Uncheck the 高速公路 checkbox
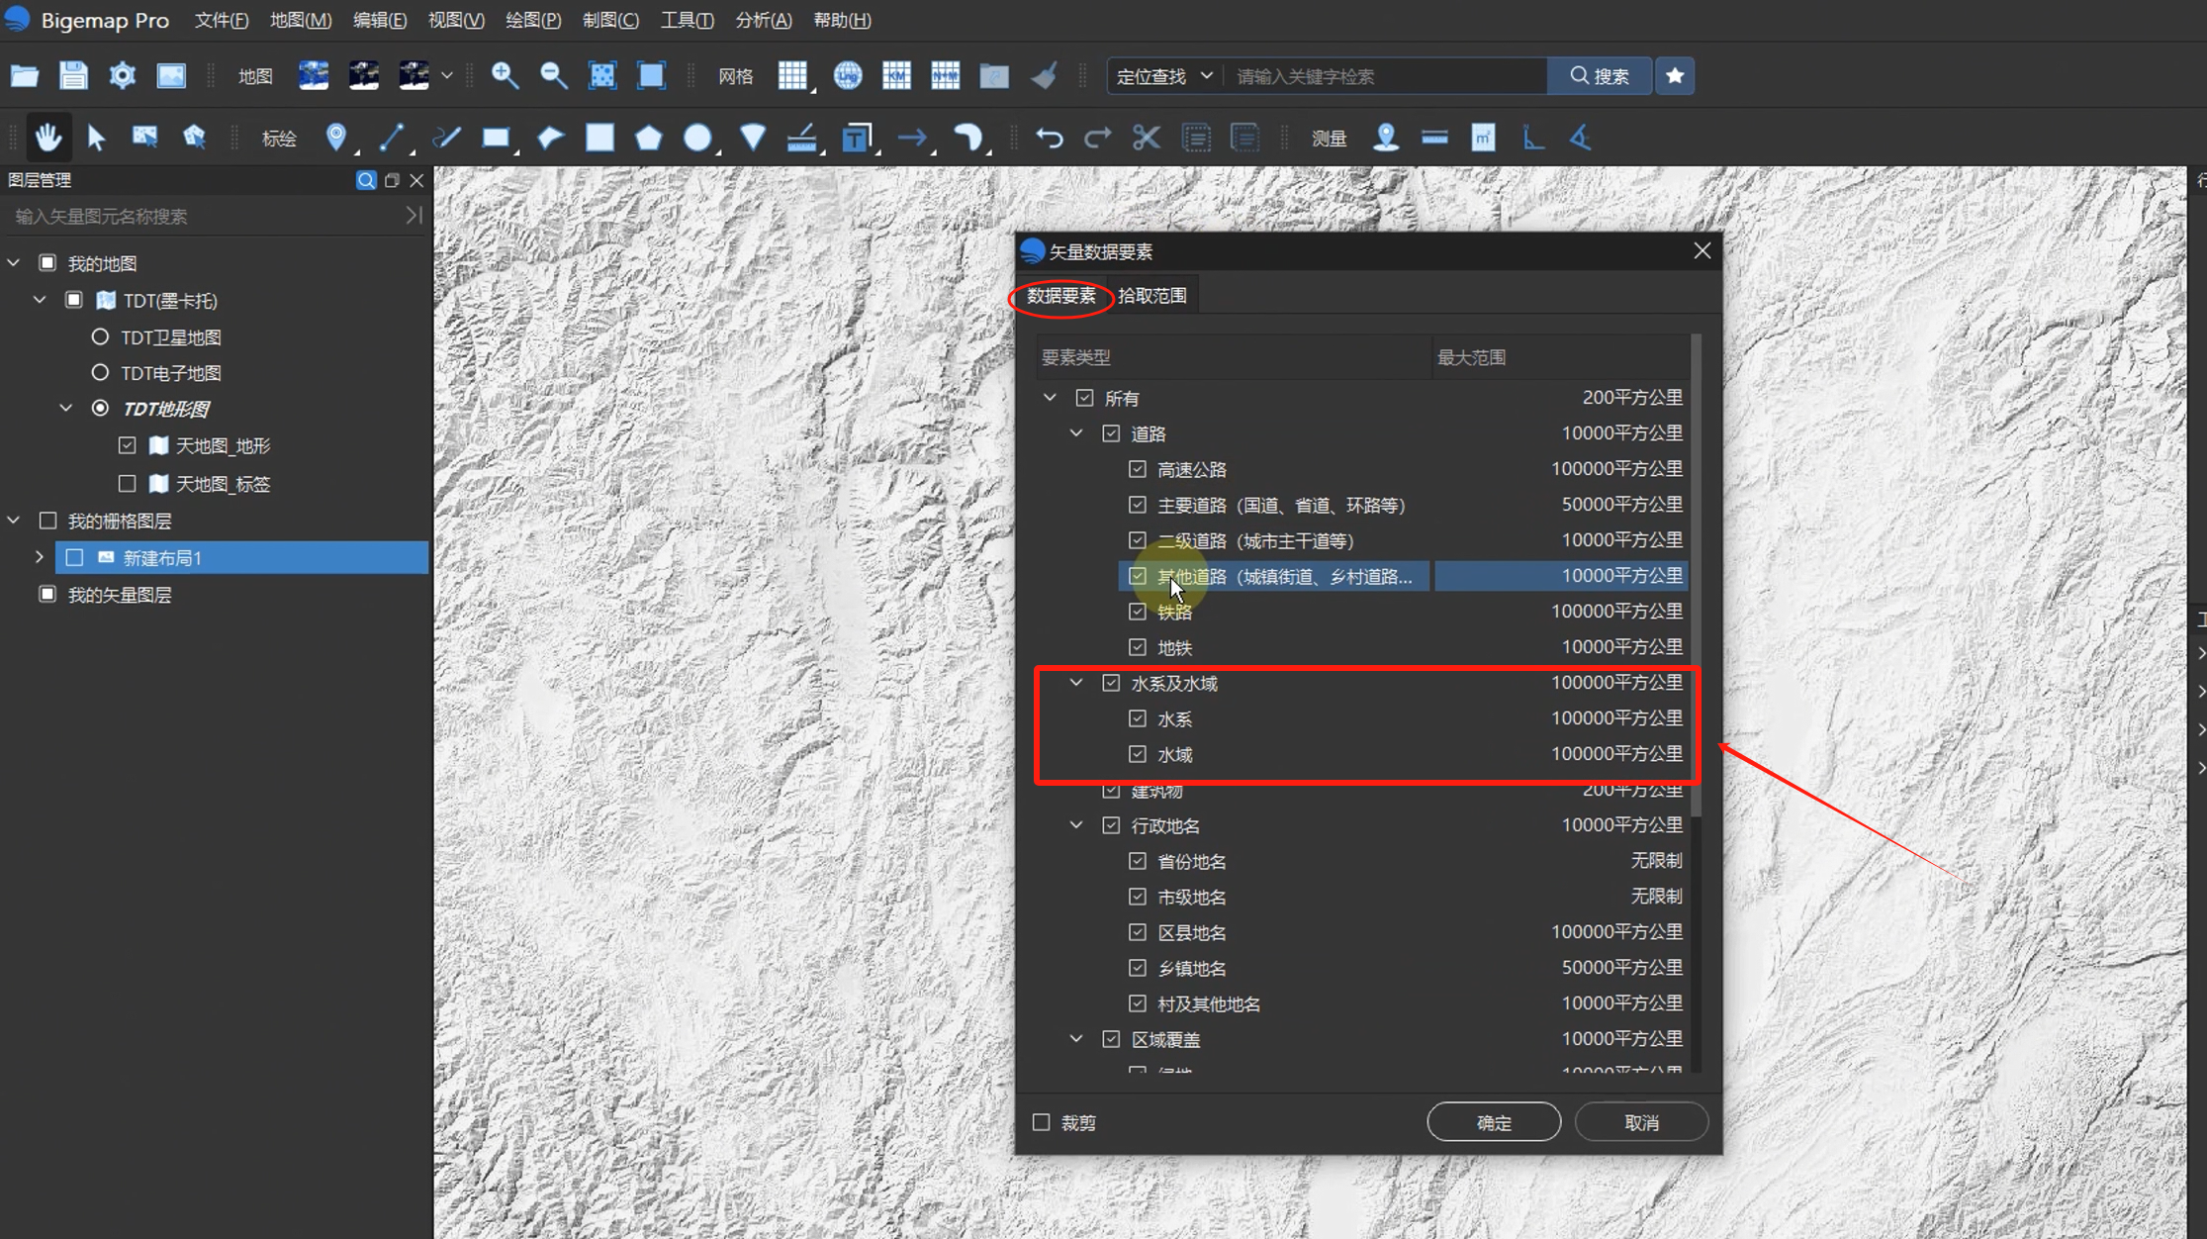 (x=1138, y=469)
